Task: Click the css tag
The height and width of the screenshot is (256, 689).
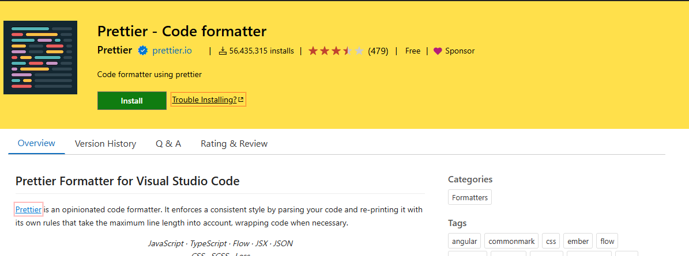Action: [551, 241]
